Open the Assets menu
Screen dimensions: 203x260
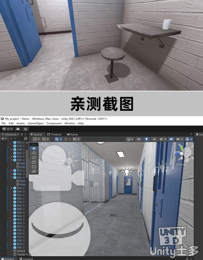tap(21, 123)
